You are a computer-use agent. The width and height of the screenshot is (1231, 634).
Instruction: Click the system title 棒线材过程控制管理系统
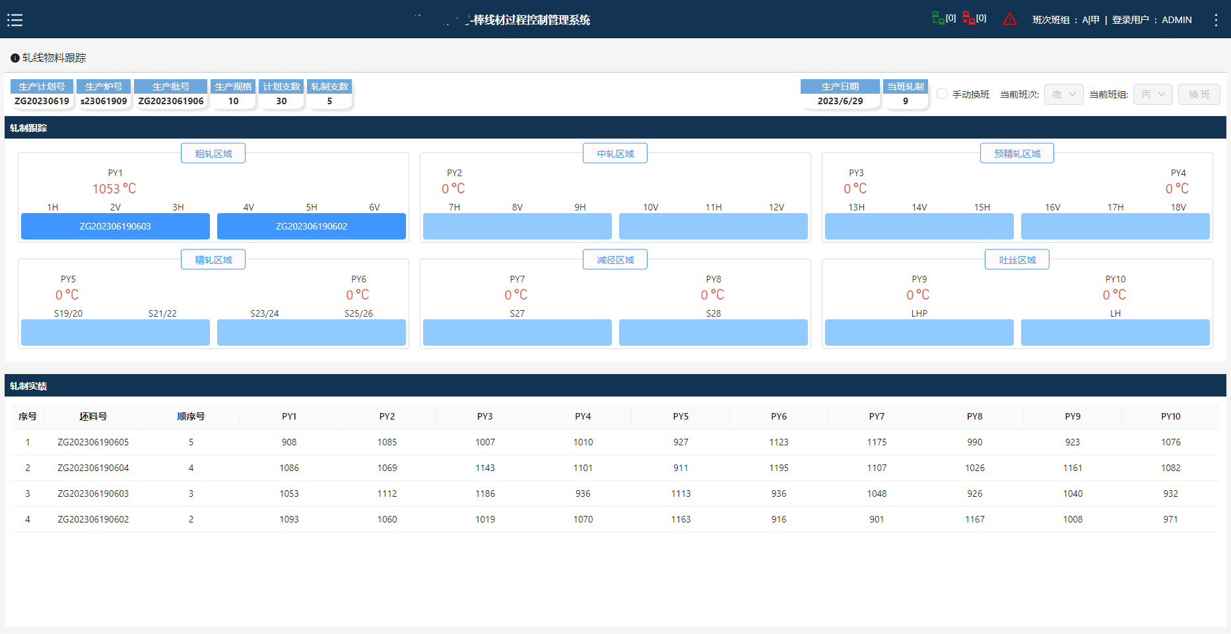[x=531, y=20]
